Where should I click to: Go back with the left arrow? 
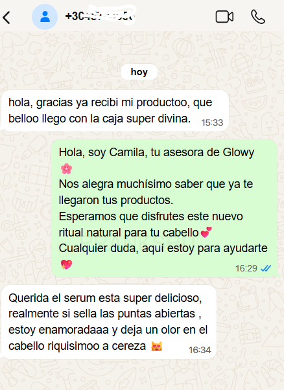click(6, 17)
